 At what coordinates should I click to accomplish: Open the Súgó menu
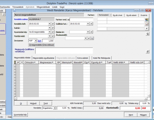coord(62,7)
